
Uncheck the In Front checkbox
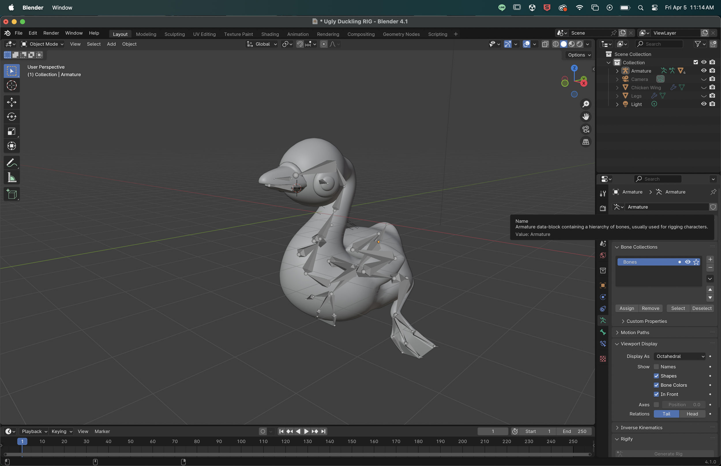(x=656, y=394)
